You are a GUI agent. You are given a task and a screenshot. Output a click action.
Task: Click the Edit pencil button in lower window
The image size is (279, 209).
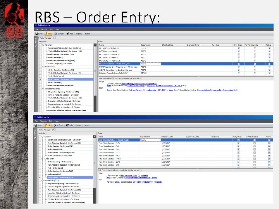[48, 125]
